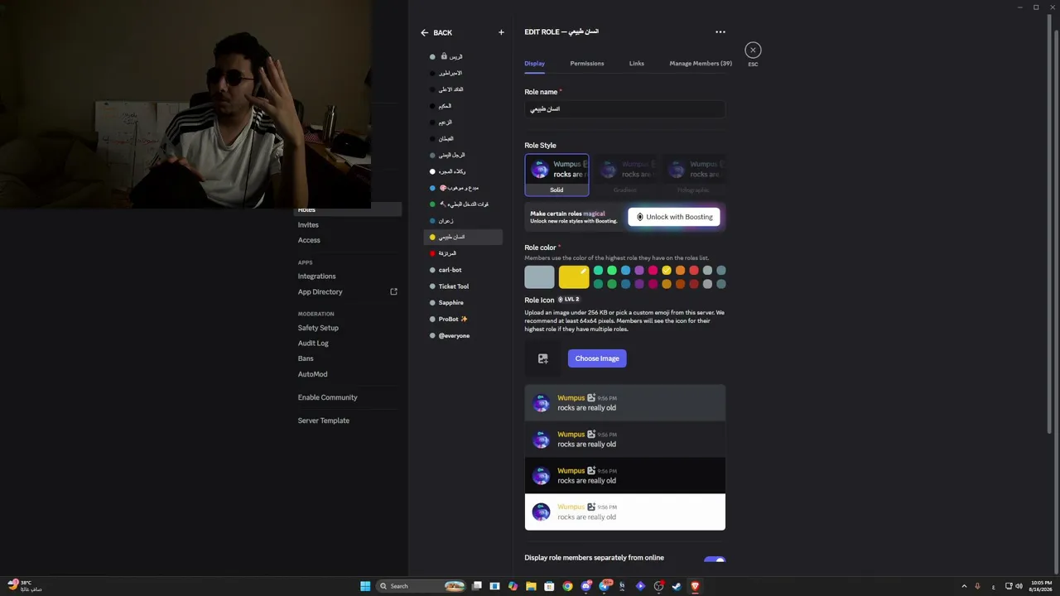Click the boost gem icon in Unlock button
Image resolution: width=1060 pixels, height=596 pixels.
(639, 217)
